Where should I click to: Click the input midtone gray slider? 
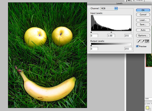(111, 32)
